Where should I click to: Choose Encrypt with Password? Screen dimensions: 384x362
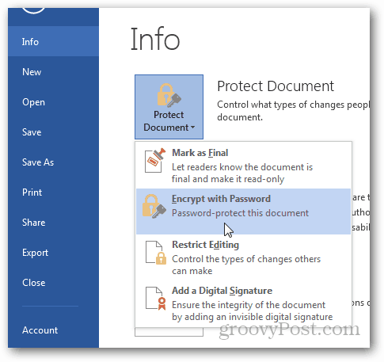[243, 211]
